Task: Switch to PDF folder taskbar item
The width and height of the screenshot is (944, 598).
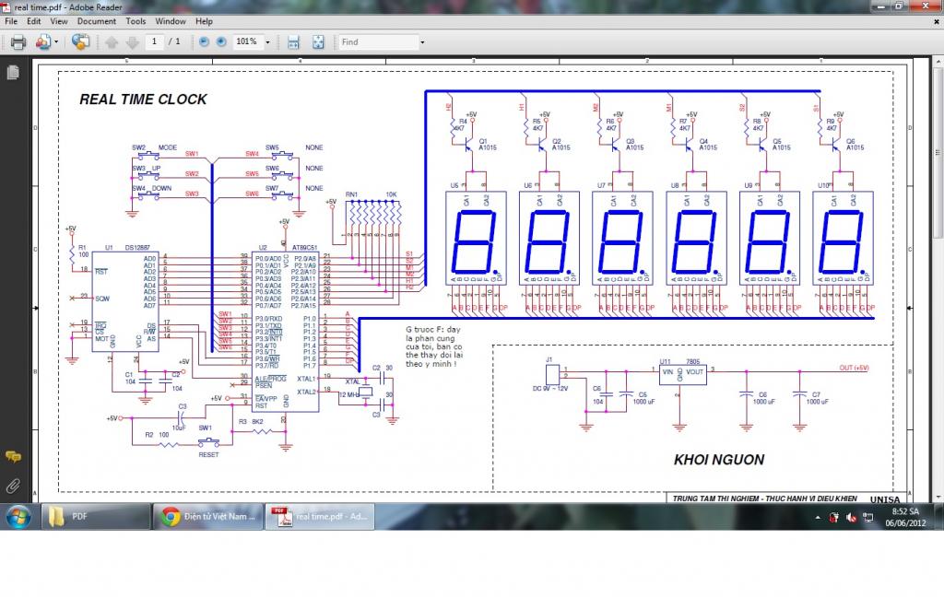Action: pyautogui.click(x=95, y=517)
